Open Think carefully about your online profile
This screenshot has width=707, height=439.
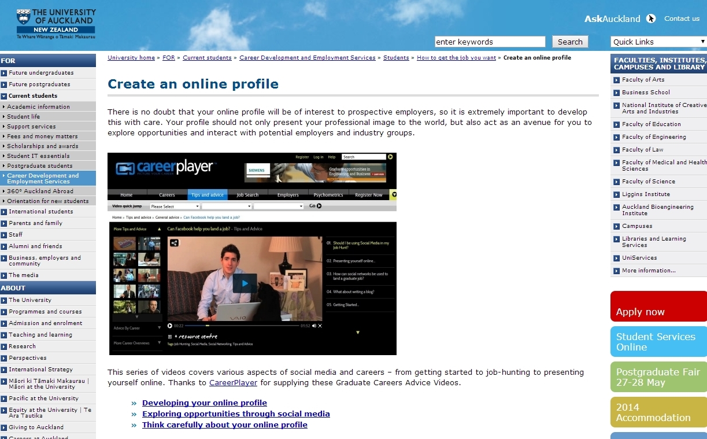coord(225,425)
